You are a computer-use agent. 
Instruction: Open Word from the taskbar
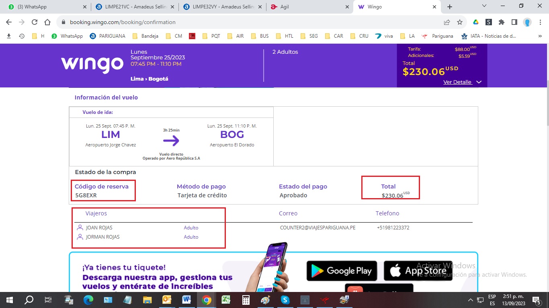point(187,300)
